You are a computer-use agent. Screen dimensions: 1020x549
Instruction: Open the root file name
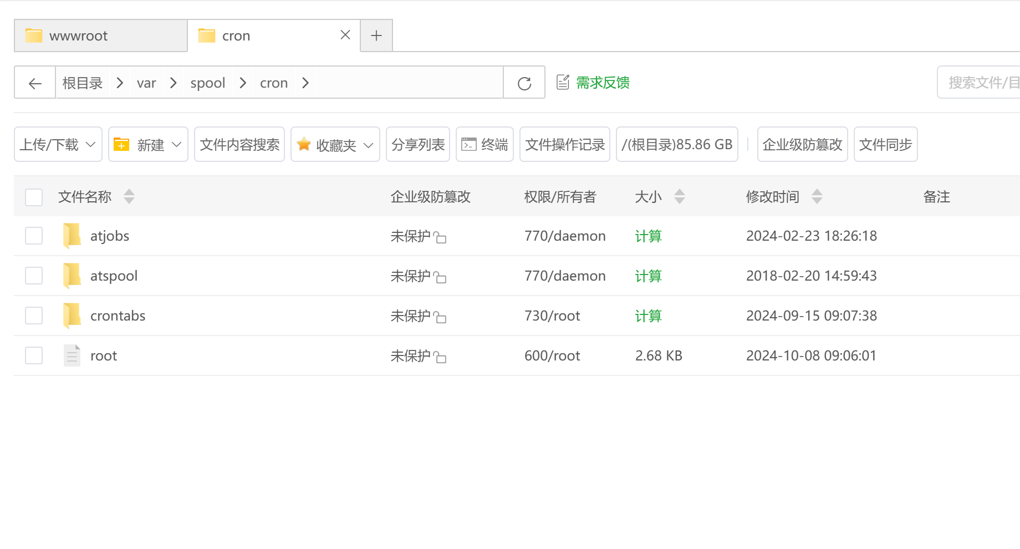104,355
